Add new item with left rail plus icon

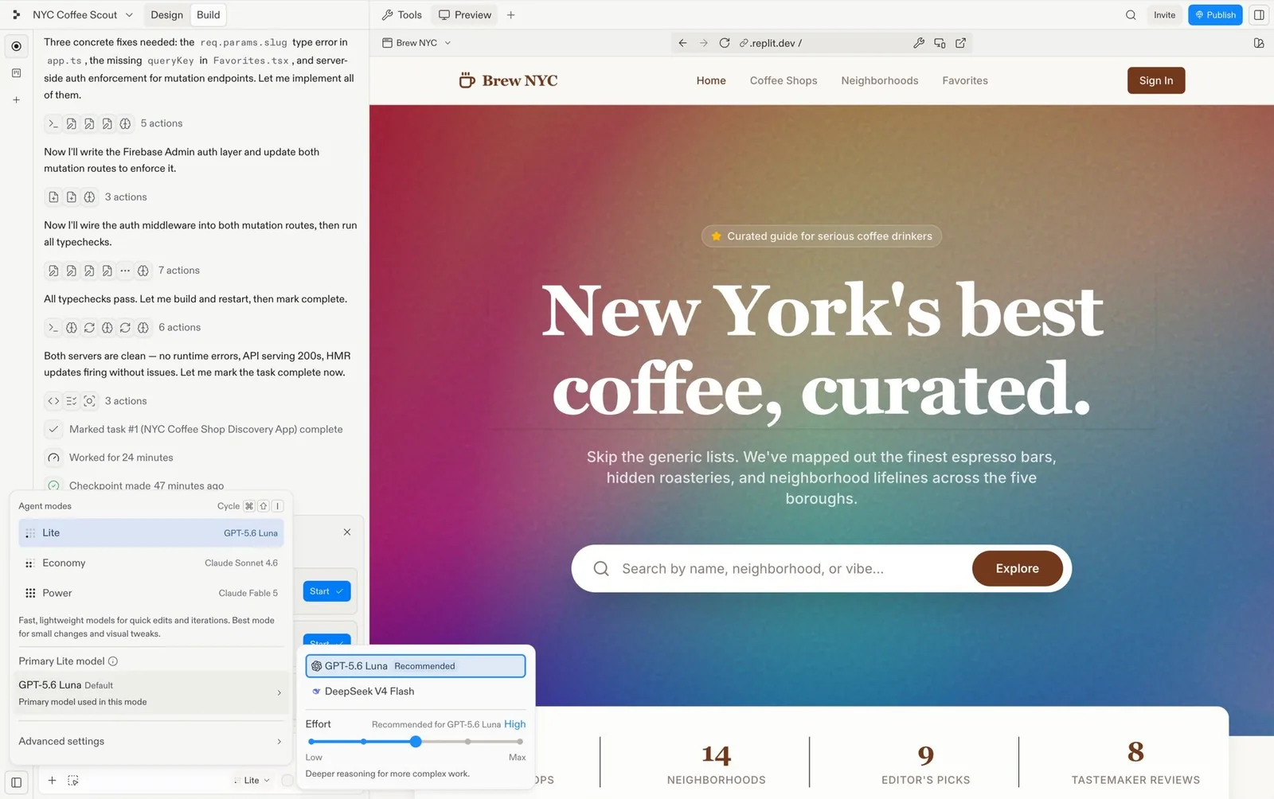pos(16,99)
